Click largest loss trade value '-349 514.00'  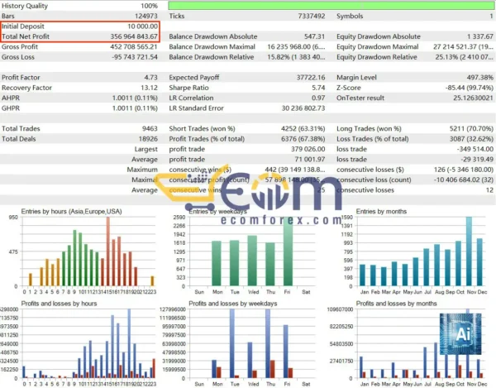475,149
